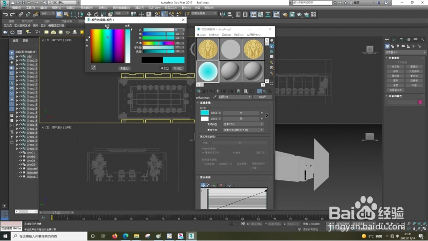Toggle Percent Snap tool
The width and height of the screenshot is (428, 241).
[171, 14]
